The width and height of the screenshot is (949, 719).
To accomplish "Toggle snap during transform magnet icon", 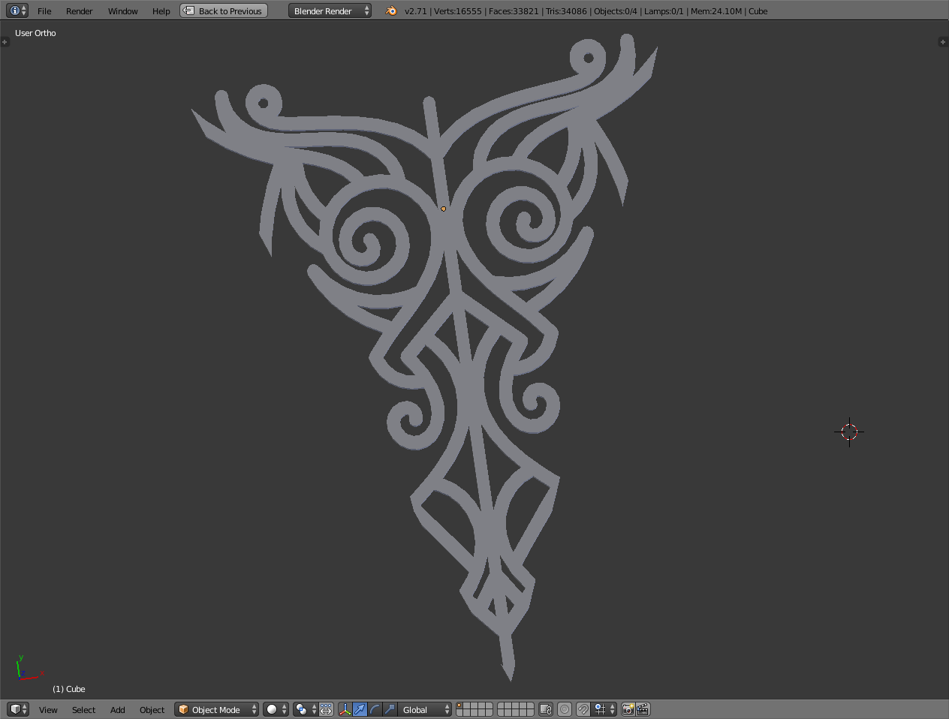I will coord(583,710).
